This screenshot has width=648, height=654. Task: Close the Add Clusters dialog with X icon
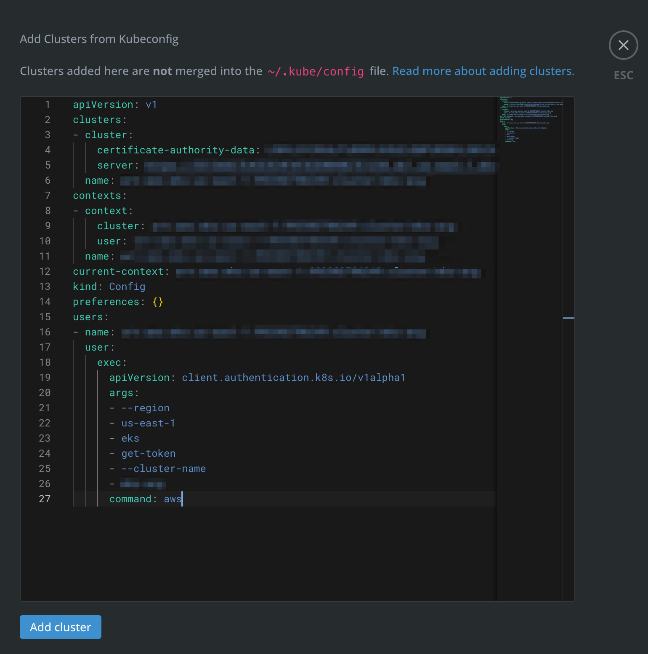(623, 45)
